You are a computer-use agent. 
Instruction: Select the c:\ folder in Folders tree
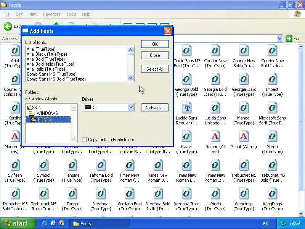tap(34, 107)
